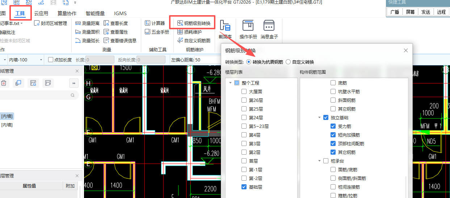Switch to the IGMS ribbon tab

[120, 13]
